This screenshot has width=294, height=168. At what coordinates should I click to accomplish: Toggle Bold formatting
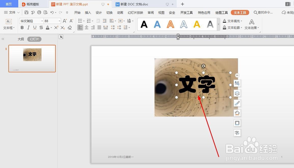click(x=22, y=28)
